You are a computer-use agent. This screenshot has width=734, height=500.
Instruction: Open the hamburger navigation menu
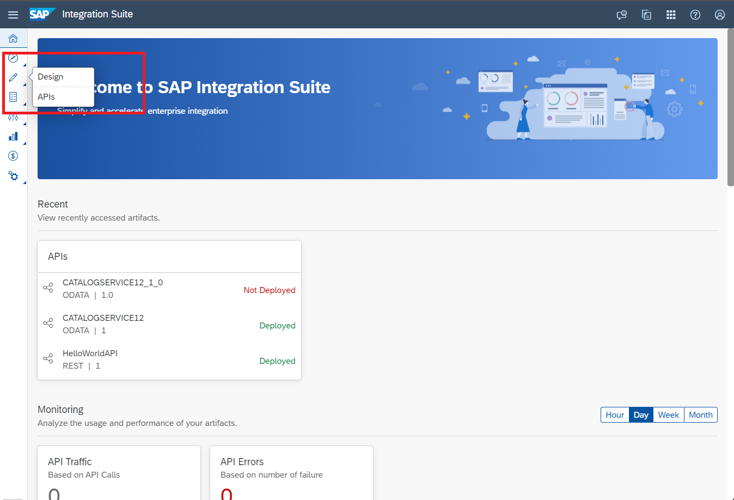click(13, 15)
